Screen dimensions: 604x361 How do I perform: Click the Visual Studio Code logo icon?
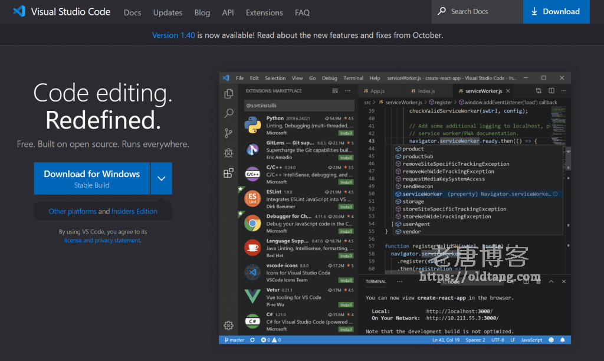click(x=19, y=11)
